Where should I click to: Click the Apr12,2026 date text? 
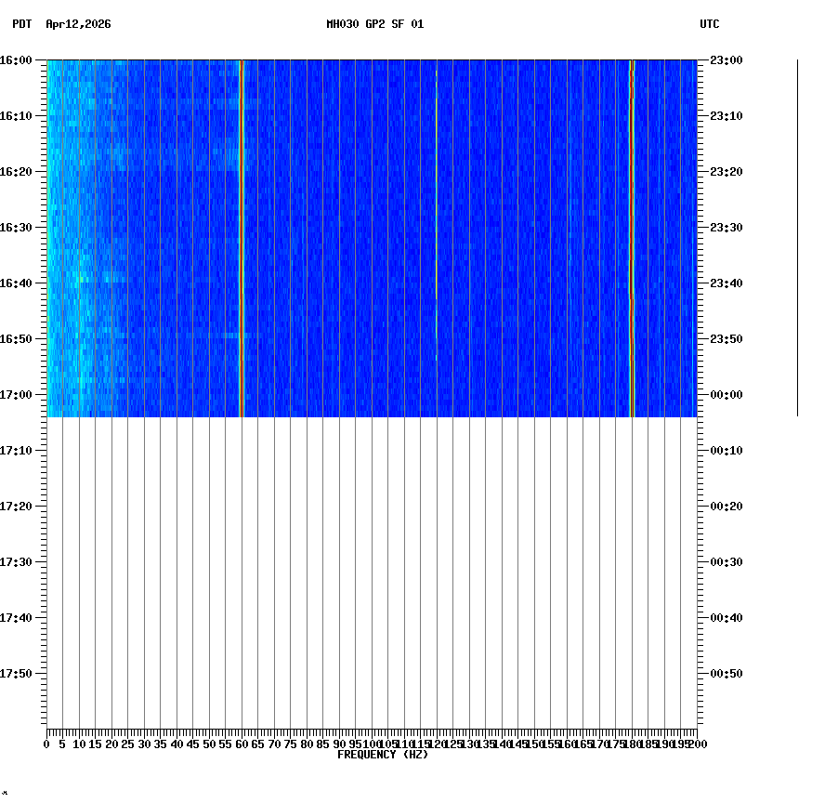pyautogui.click(x=78, y=26)
